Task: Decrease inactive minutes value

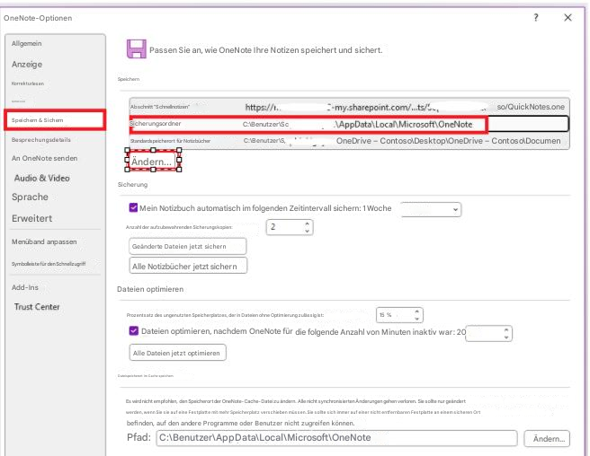Action: pyautogui.click(x=506, y=337)
